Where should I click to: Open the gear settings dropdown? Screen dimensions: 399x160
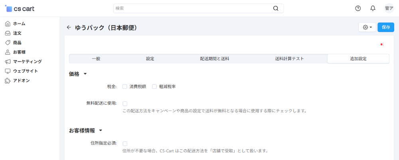[367, 27]
